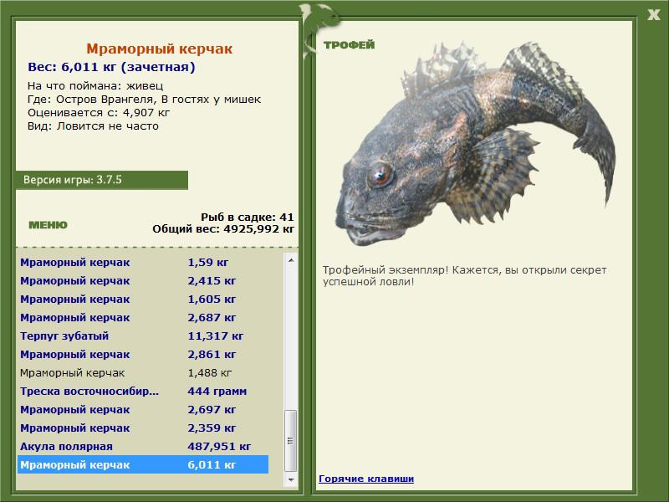This screenshot has height=502, width=669.
Task: Grab the fish list scrollbar thumb
Action: 291,441
